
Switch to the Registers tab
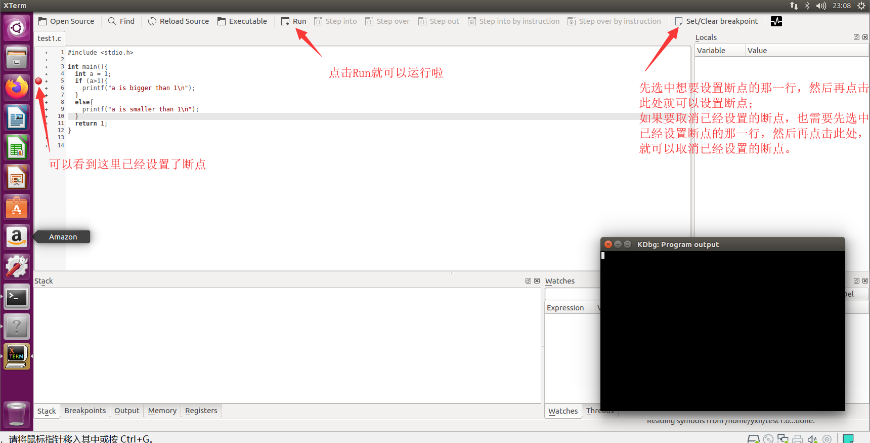201,411
